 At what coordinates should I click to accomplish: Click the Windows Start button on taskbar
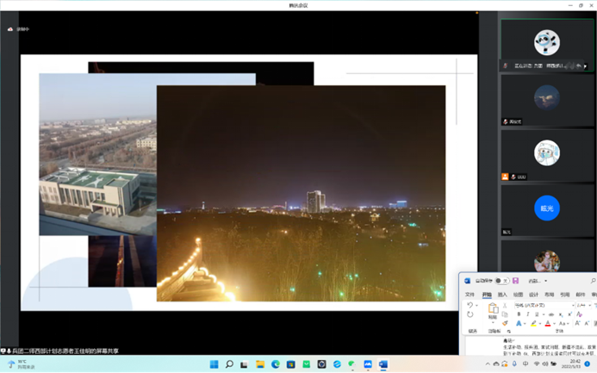click(215, 364)
